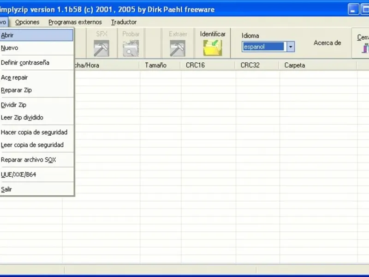Click the Acerca de button
Screen dimensions: 369x277
[x=327, y=43]
